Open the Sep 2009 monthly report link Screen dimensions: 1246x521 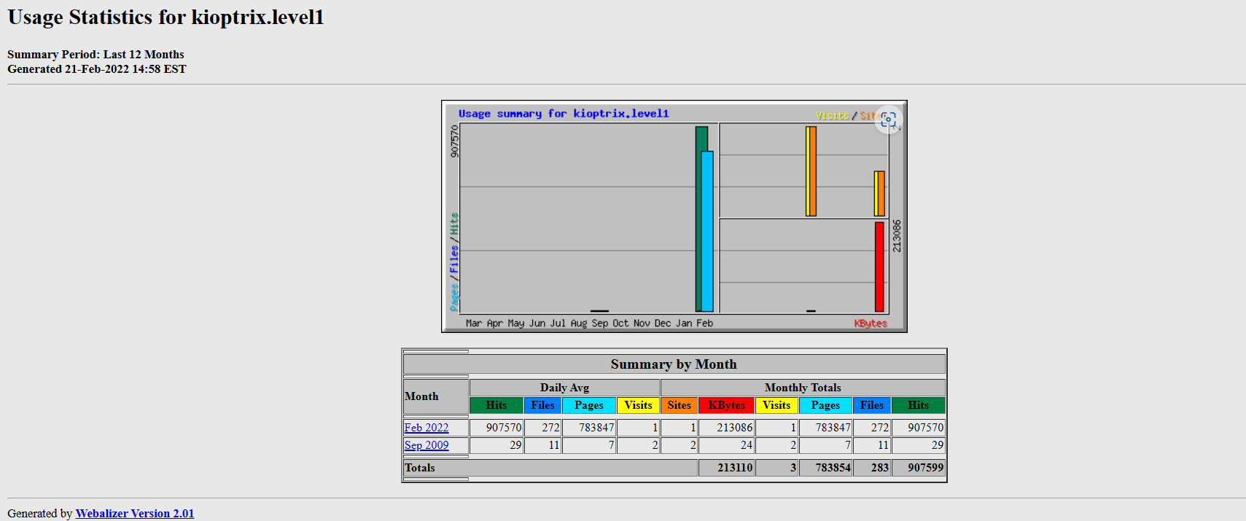[x=427, y=445]
